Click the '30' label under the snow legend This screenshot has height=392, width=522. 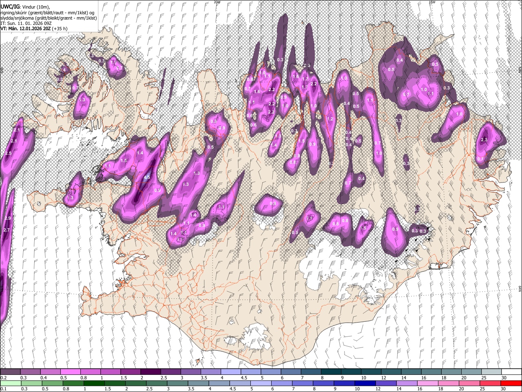click(x=504, y=378)
